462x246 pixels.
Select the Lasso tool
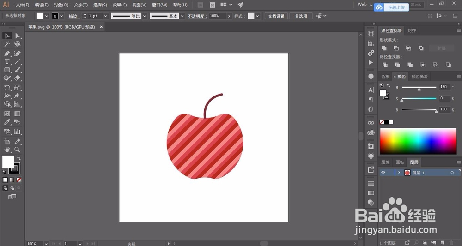click(x=18, y=44)
